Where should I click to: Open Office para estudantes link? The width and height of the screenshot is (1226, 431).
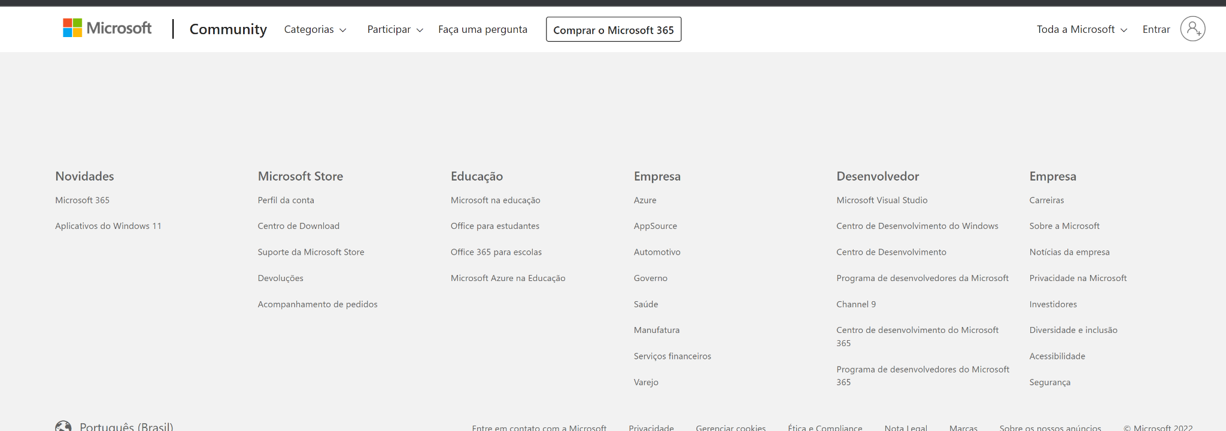coord(495,226)
